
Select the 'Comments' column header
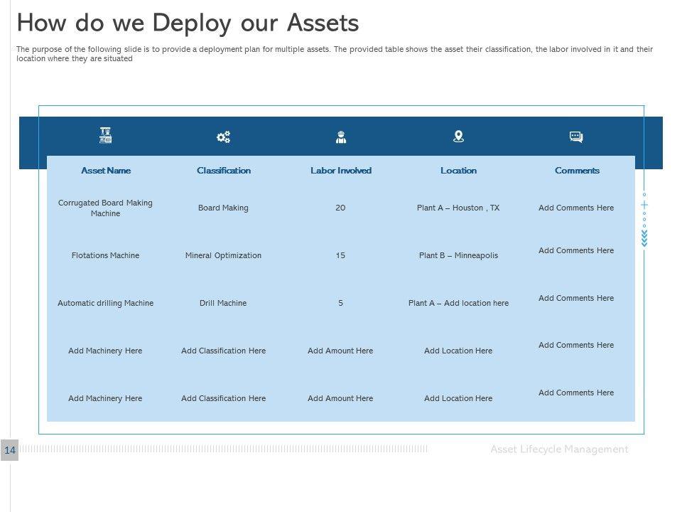tap(577, 171)
